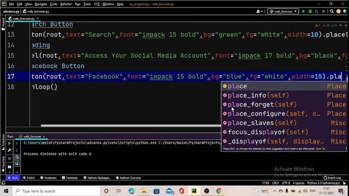349x196 pixels.
Task: Open the File menu
Action: pos(11,4)
